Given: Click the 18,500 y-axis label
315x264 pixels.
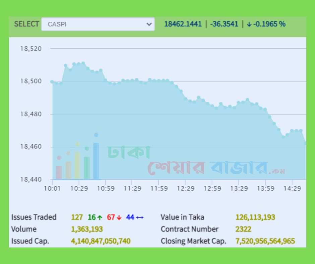Looking at the screenshot, I should coord(31,81).
